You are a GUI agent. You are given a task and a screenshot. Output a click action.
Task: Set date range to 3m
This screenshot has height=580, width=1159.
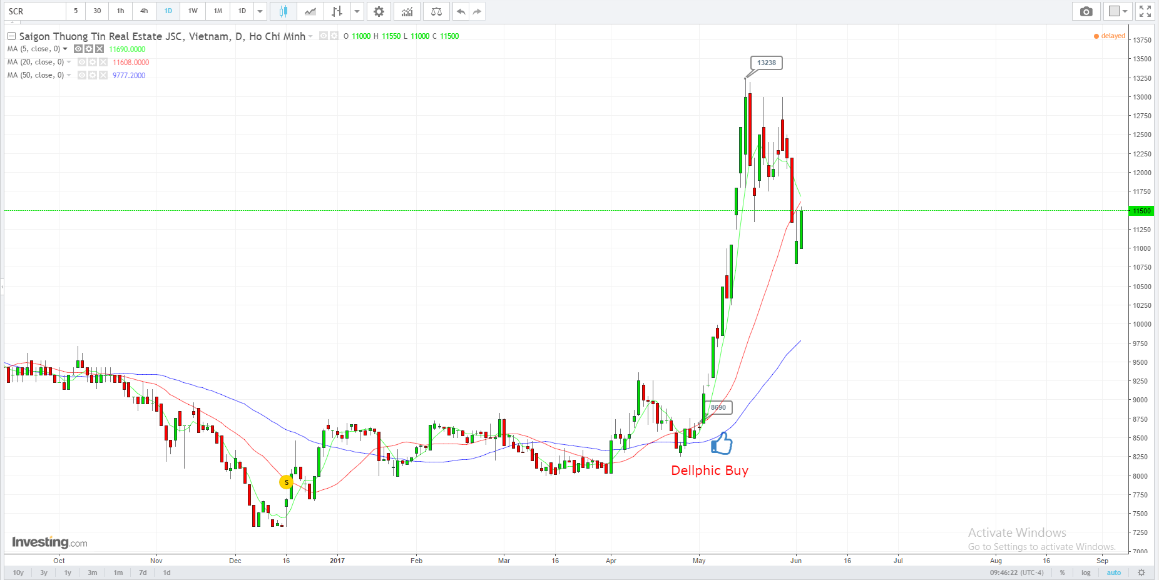93,572
